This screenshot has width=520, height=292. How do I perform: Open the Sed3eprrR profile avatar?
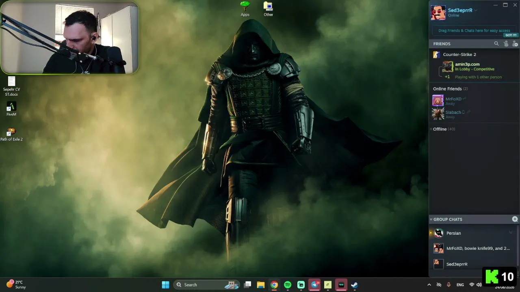click(x=438, y=13)
